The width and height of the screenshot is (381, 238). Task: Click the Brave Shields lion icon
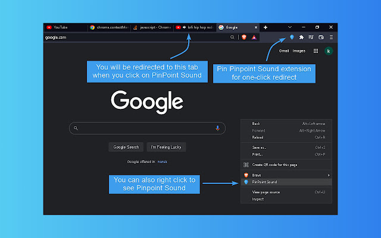(244, 37)
